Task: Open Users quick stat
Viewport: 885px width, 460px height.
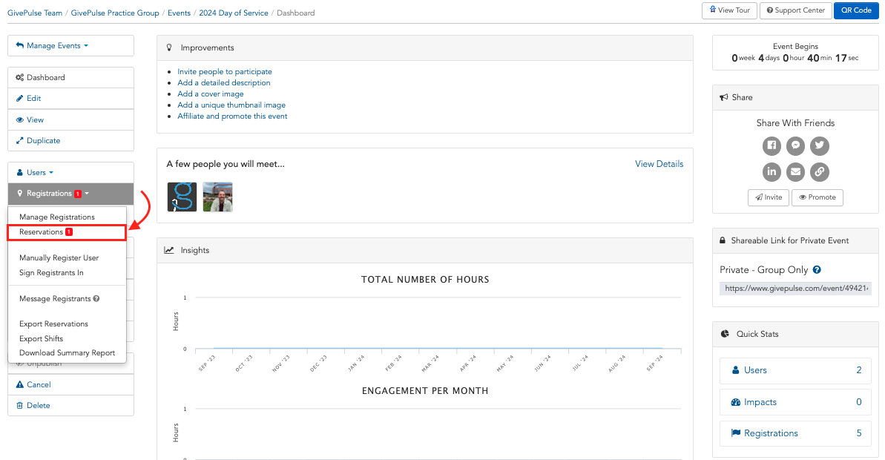Action: [x=795, y=370]
